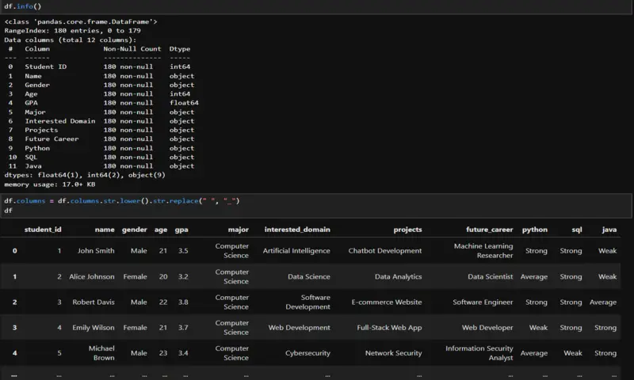Screen dimensions: 634x380
Task: Select the projects column header
Action: (407, 230)
